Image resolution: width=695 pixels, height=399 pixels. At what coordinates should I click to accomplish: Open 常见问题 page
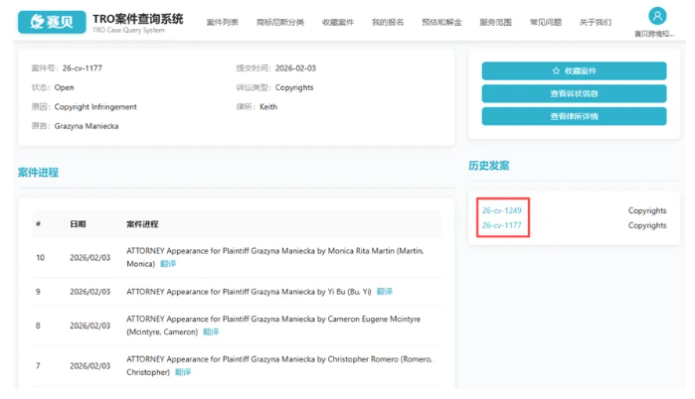pos(545,22)
